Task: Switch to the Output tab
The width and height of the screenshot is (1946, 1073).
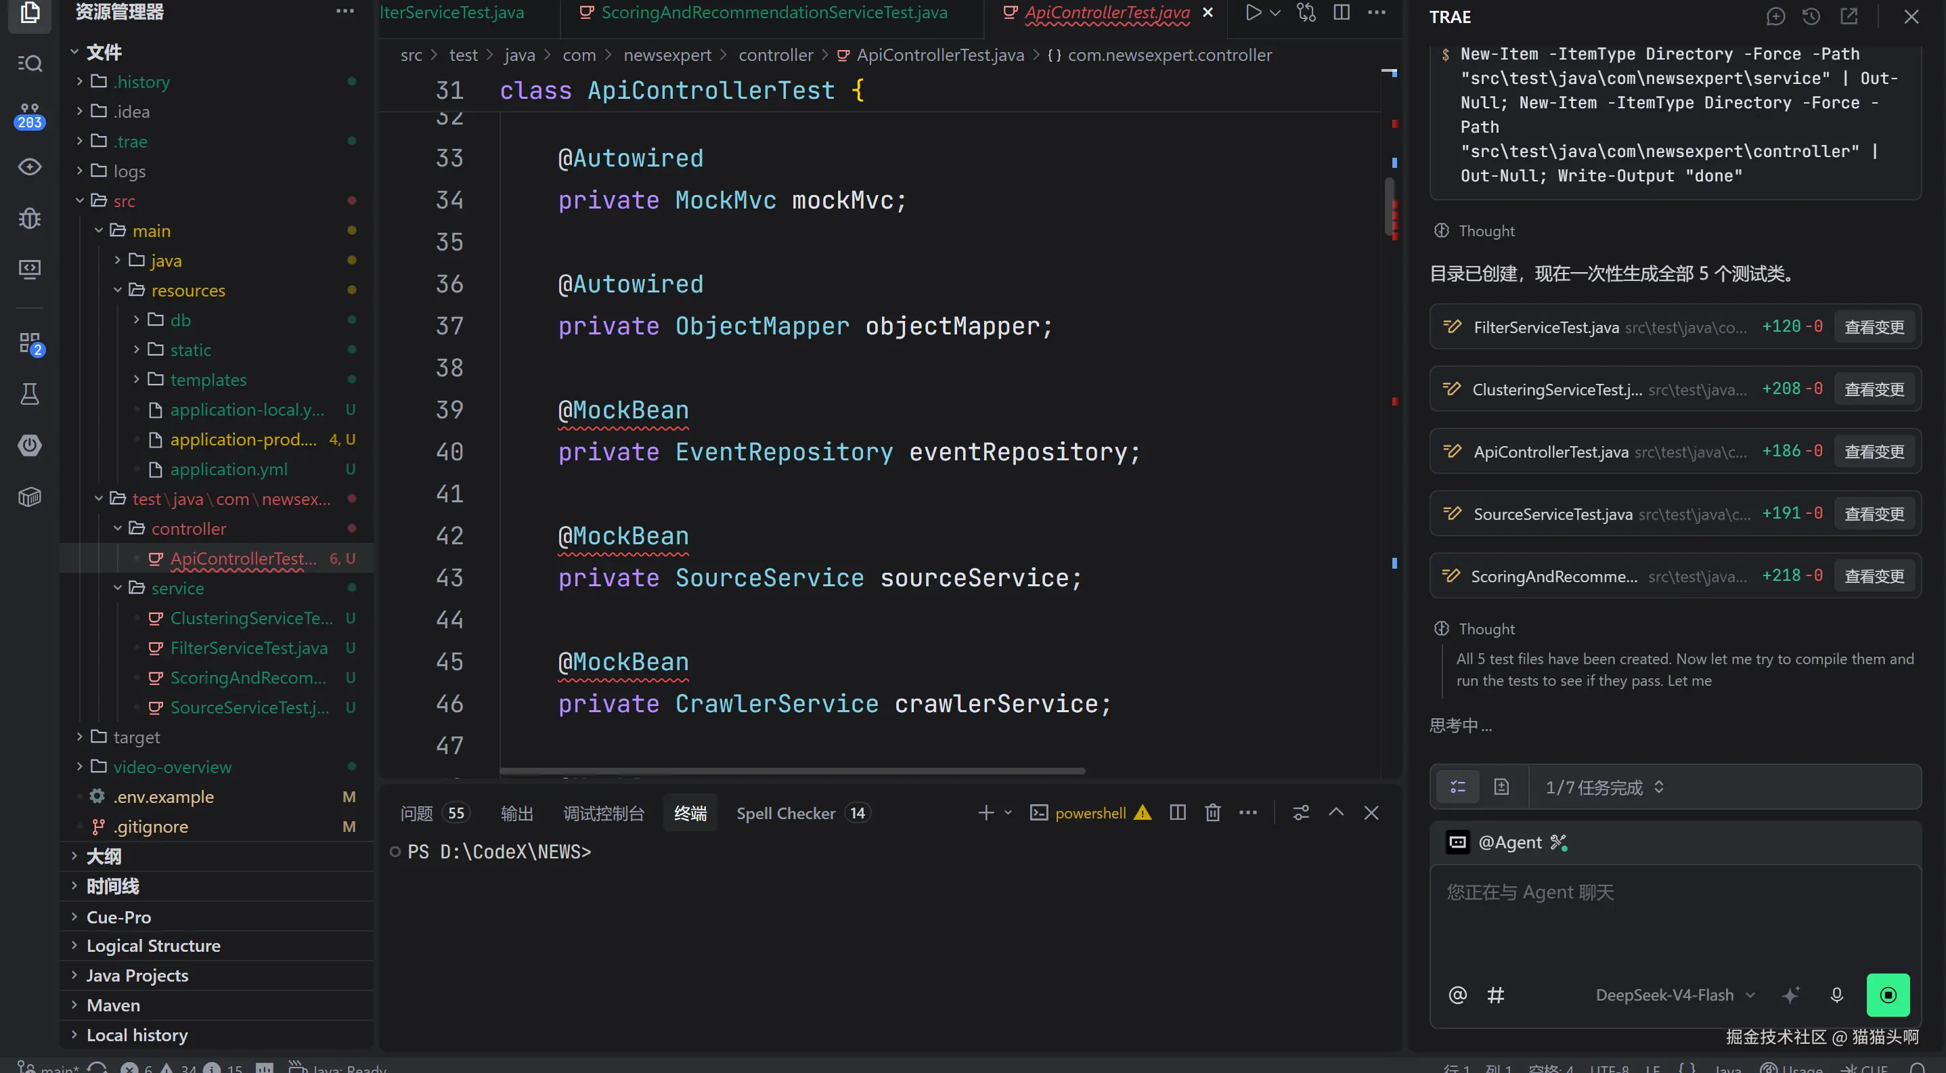Action: (516, 813)
